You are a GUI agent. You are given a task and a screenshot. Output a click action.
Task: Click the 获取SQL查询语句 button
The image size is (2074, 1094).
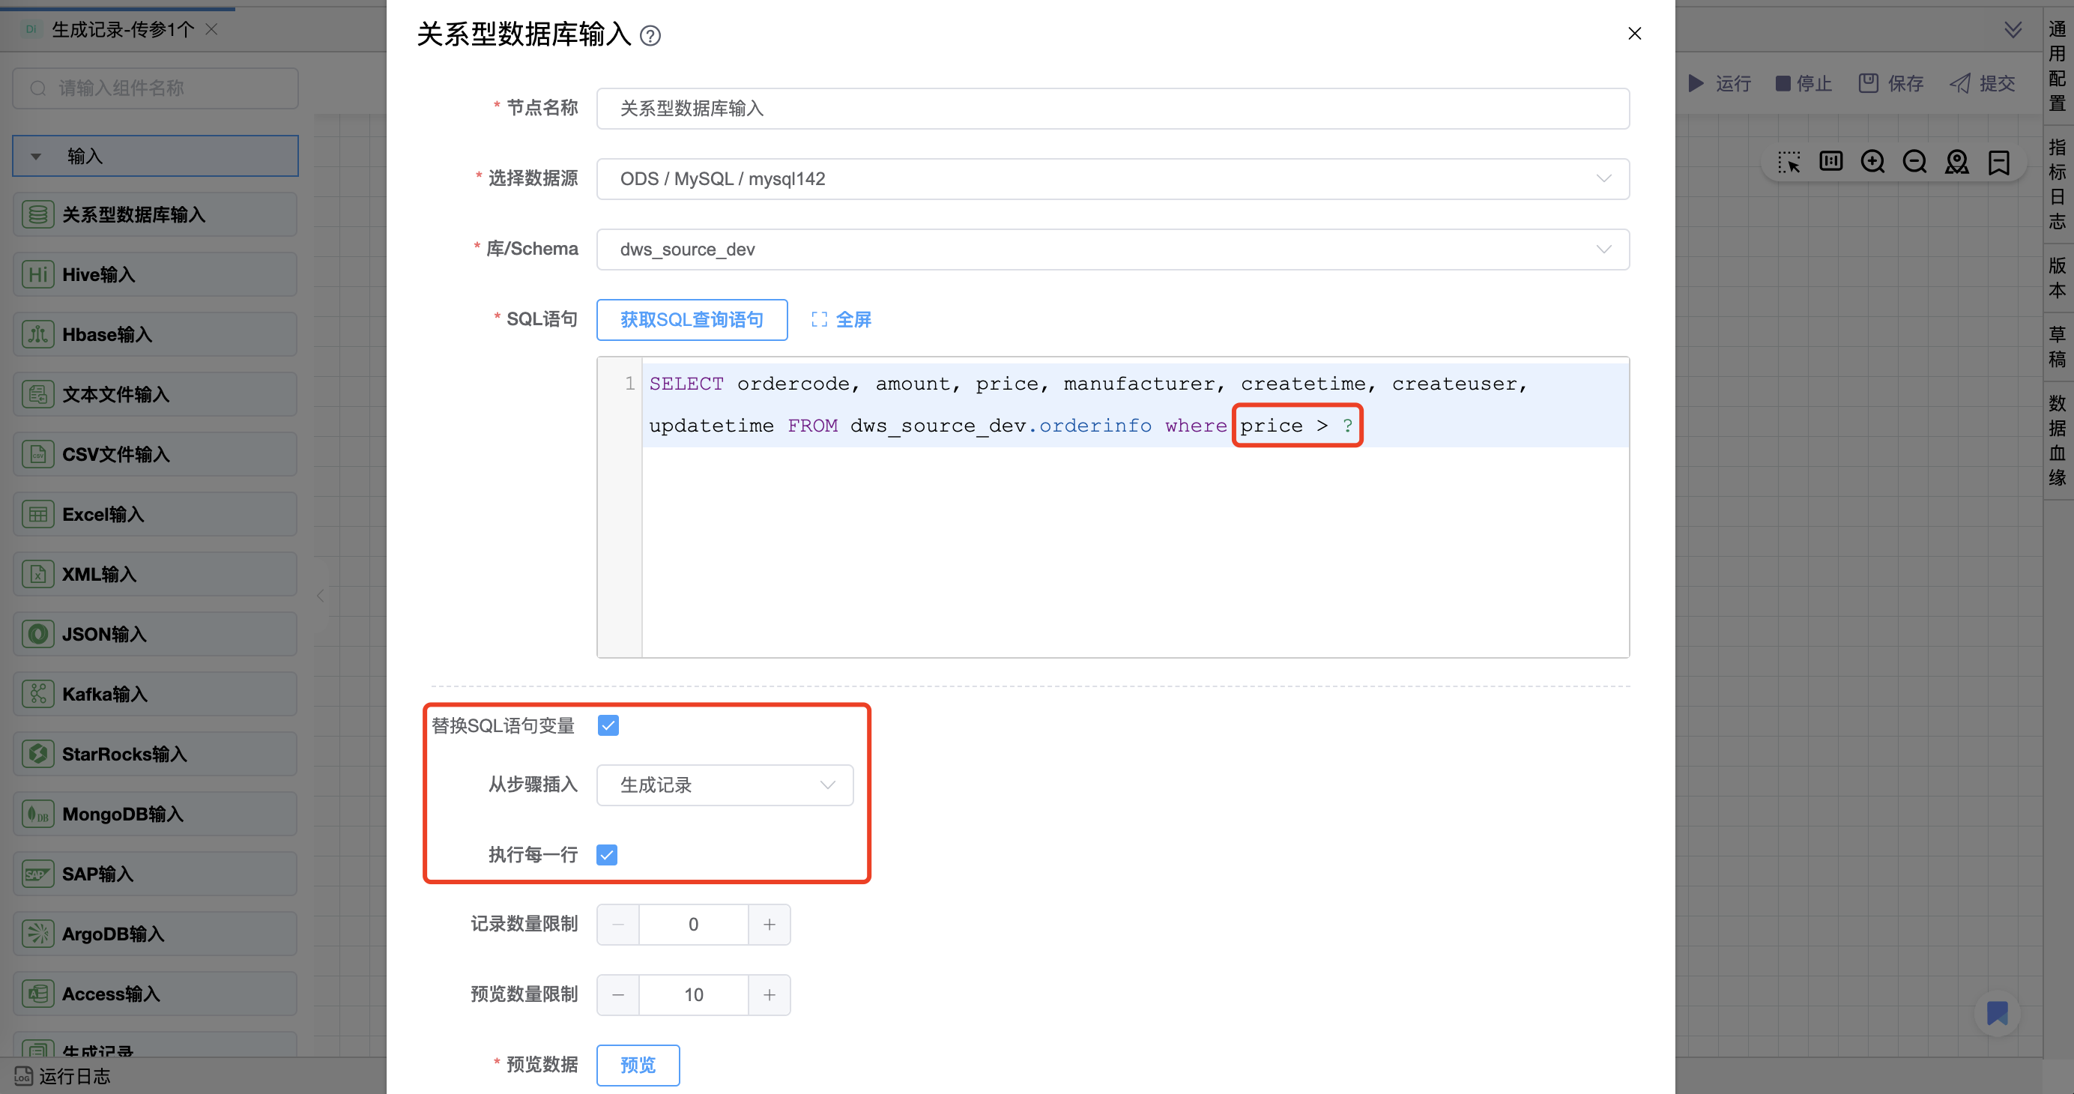coord(692,320)
